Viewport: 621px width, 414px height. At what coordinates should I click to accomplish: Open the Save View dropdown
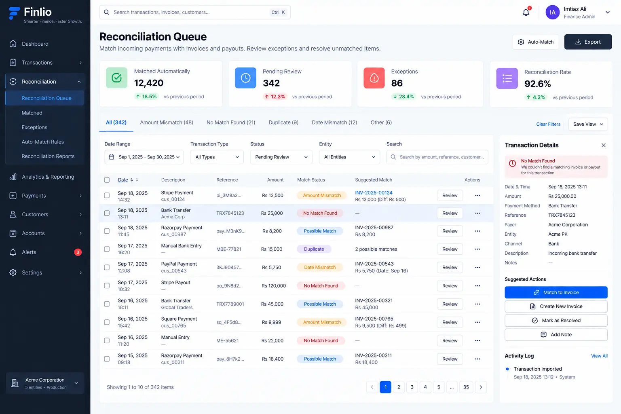(x=588, y=124)
